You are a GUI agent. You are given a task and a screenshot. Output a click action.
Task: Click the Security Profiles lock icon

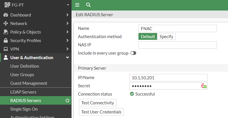tap(5, 40)
